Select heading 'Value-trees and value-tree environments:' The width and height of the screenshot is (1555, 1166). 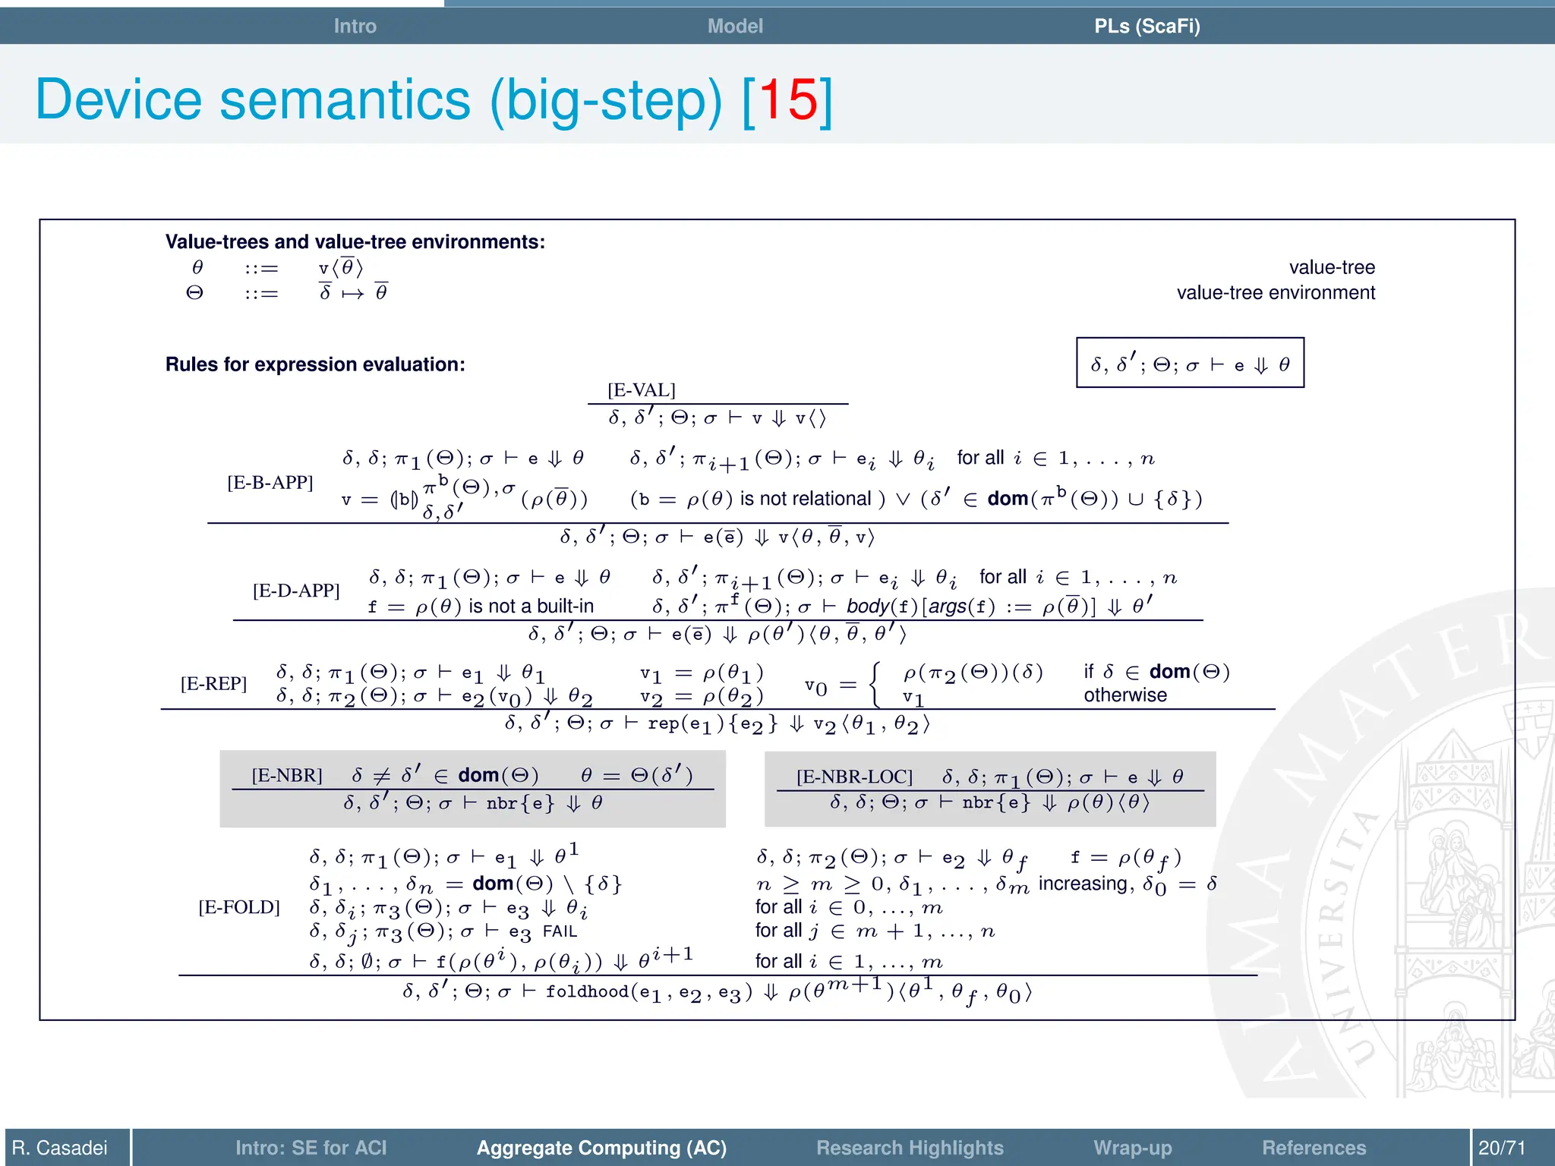pos(355,242)
